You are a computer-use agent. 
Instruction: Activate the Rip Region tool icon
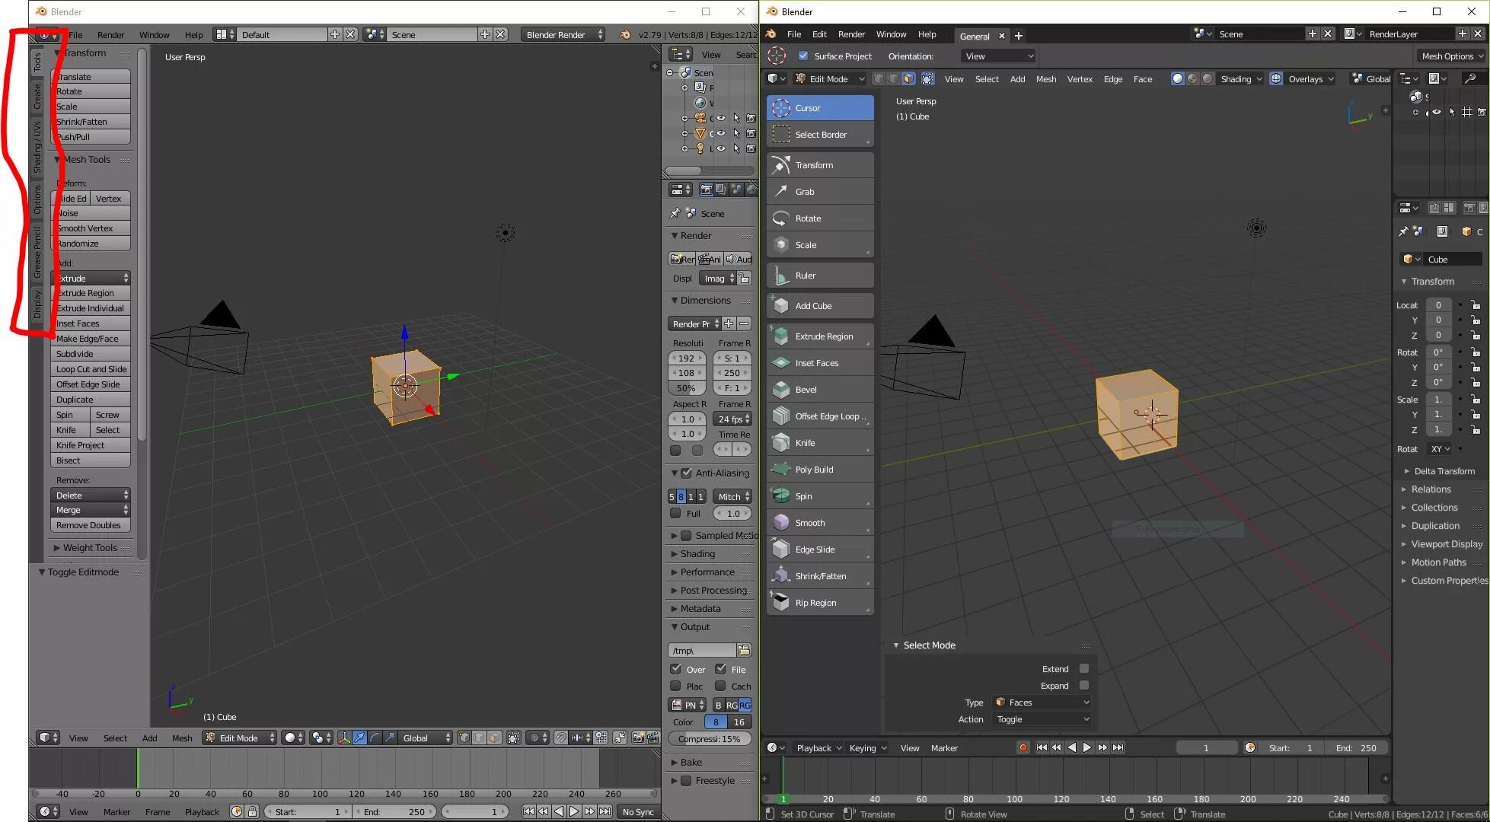tap(781, 602)
